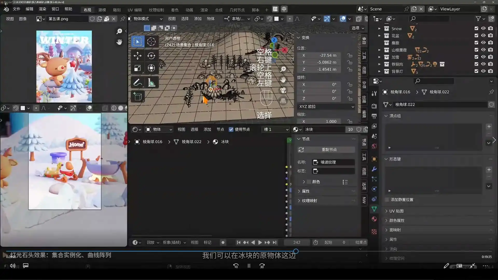
Task: Uncheck the 使用节点 checkbox in the shader editor
Action: pyautogui.click(x=231, y=129)
